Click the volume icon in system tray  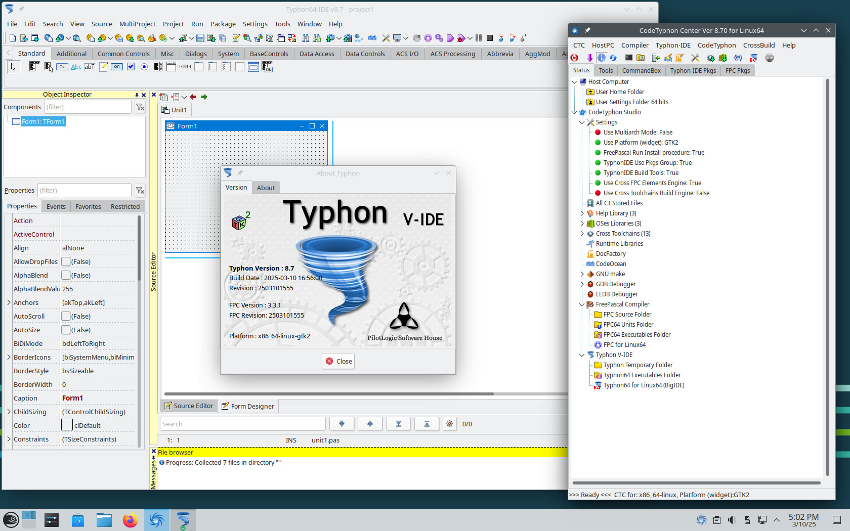point(732,520)
